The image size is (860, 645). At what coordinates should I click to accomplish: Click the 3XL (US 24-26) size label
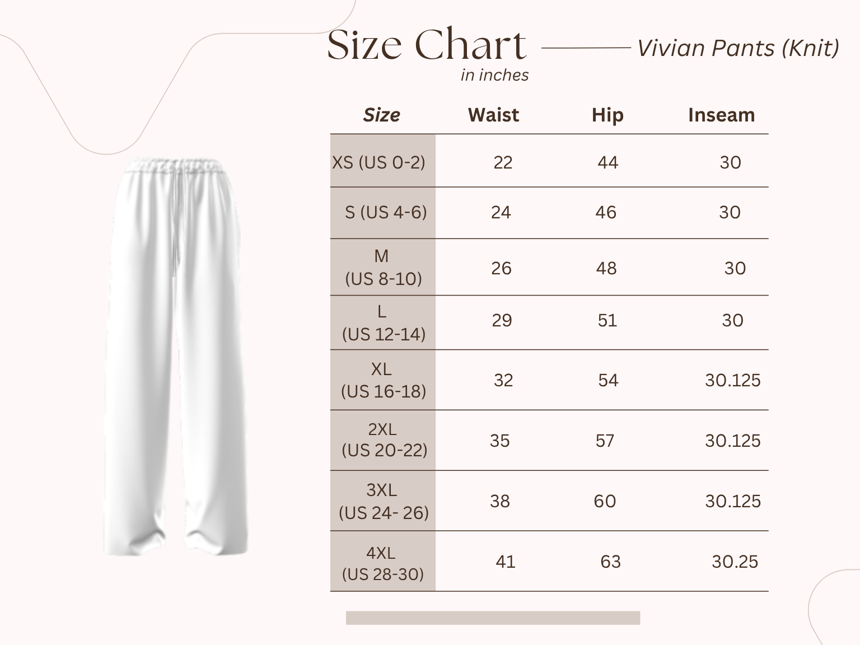(383, 501)
